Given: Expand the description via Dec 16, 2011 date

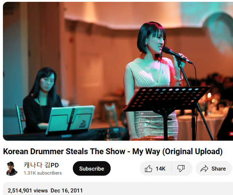Looking at the screenshot, I should pyautogui.click(x=67, y=191).
